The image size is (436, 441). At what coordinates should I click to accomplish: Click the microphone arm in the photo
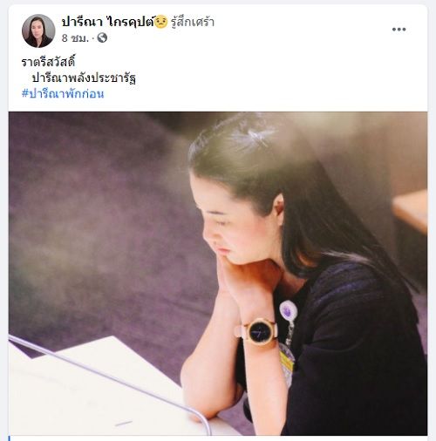click(x=111, y=379)
